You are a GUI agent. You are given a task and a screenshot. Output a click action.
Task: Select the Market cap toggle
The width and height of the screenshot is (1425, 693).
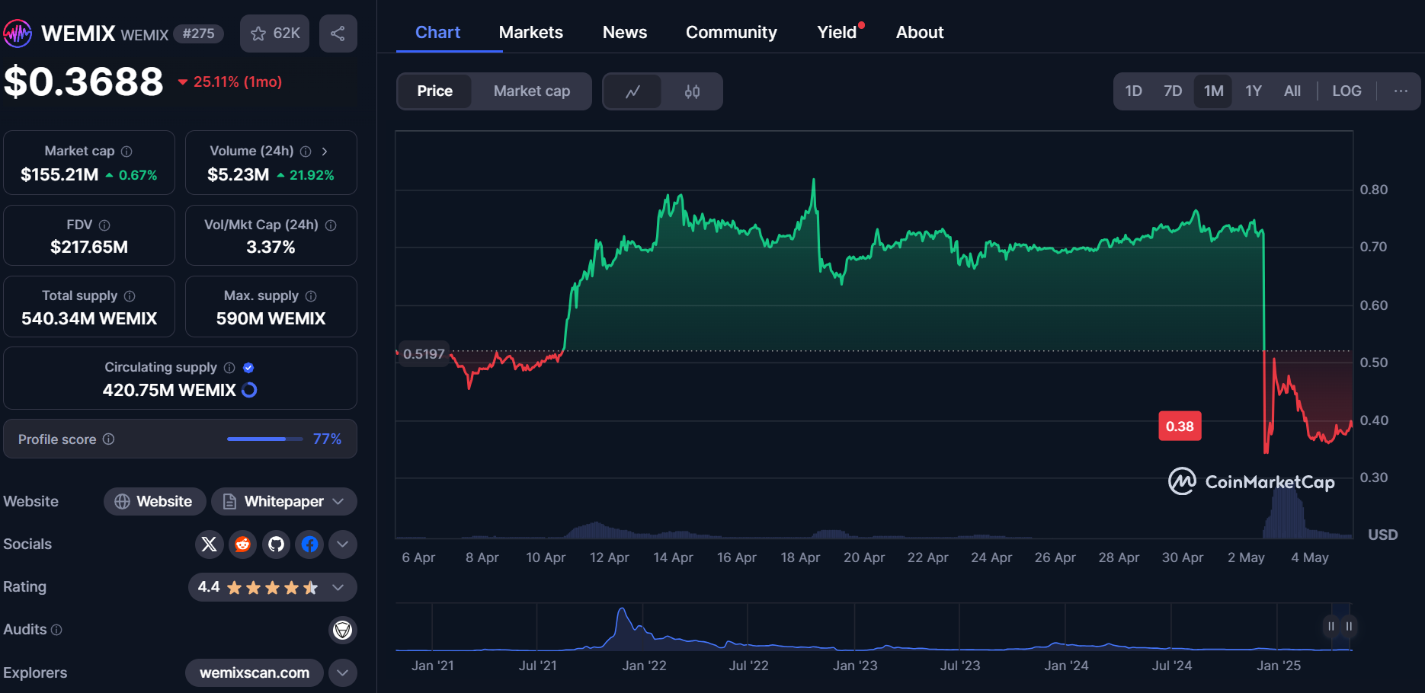[x=531, y=91]
